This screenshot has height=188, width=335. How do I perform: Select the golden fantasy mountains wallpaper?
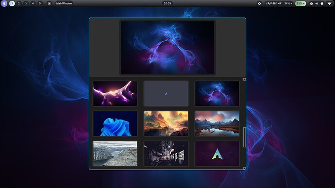tap(166, 123)
